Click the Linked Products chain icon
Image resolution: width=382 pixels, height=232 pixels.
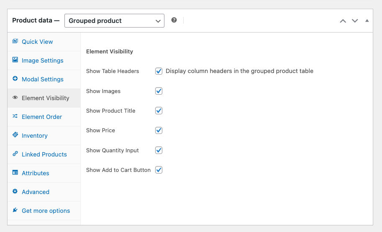point(15,154)
